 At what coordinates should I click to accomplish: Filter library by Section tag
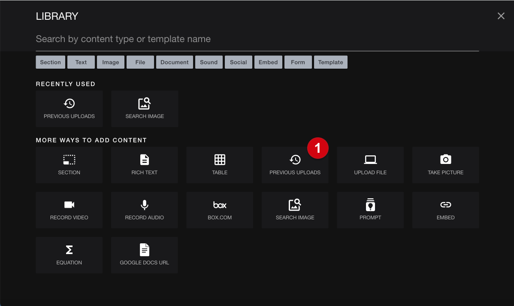tap(51, 62)
